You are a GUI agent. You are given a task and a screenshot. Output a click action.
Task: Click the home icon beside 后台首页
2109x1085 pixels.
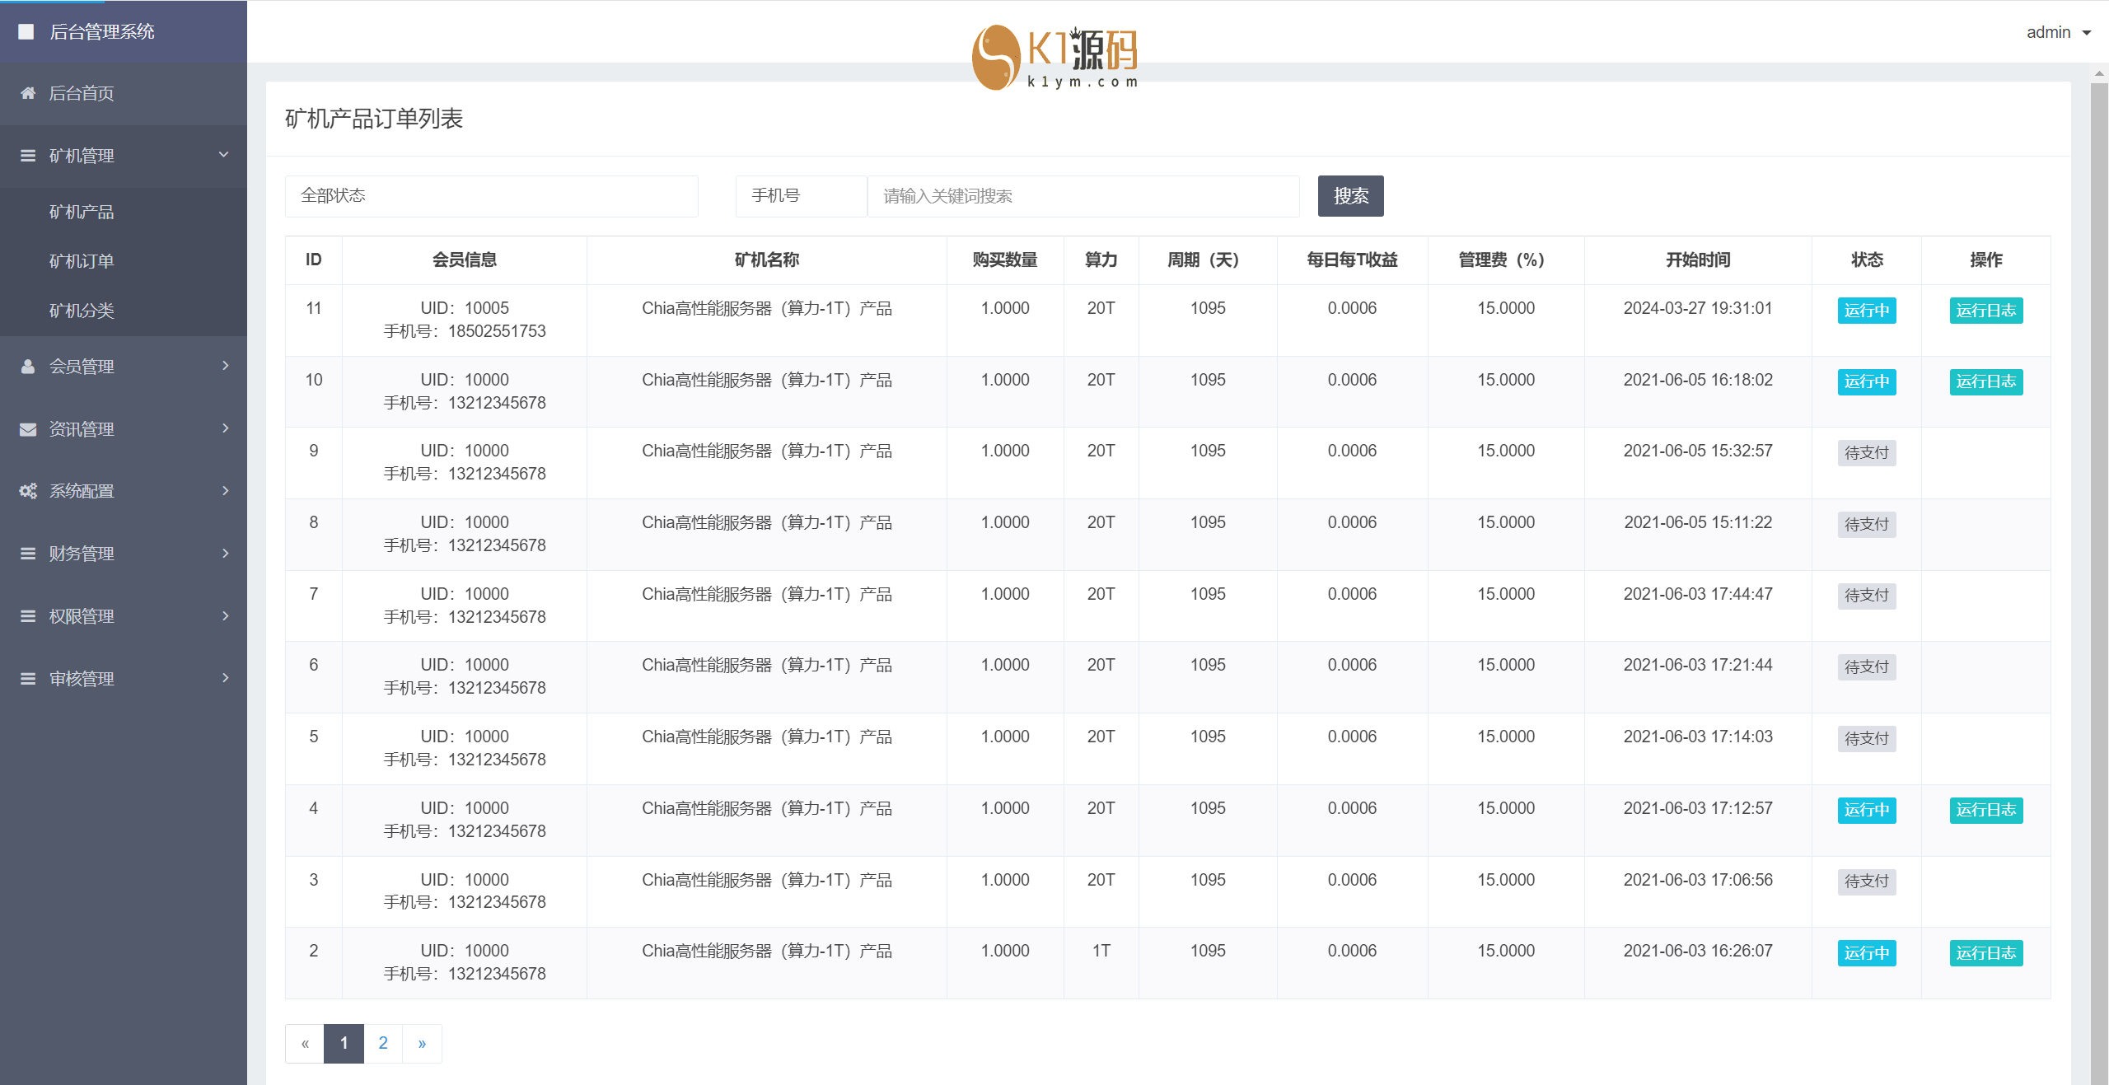point(28,93)
